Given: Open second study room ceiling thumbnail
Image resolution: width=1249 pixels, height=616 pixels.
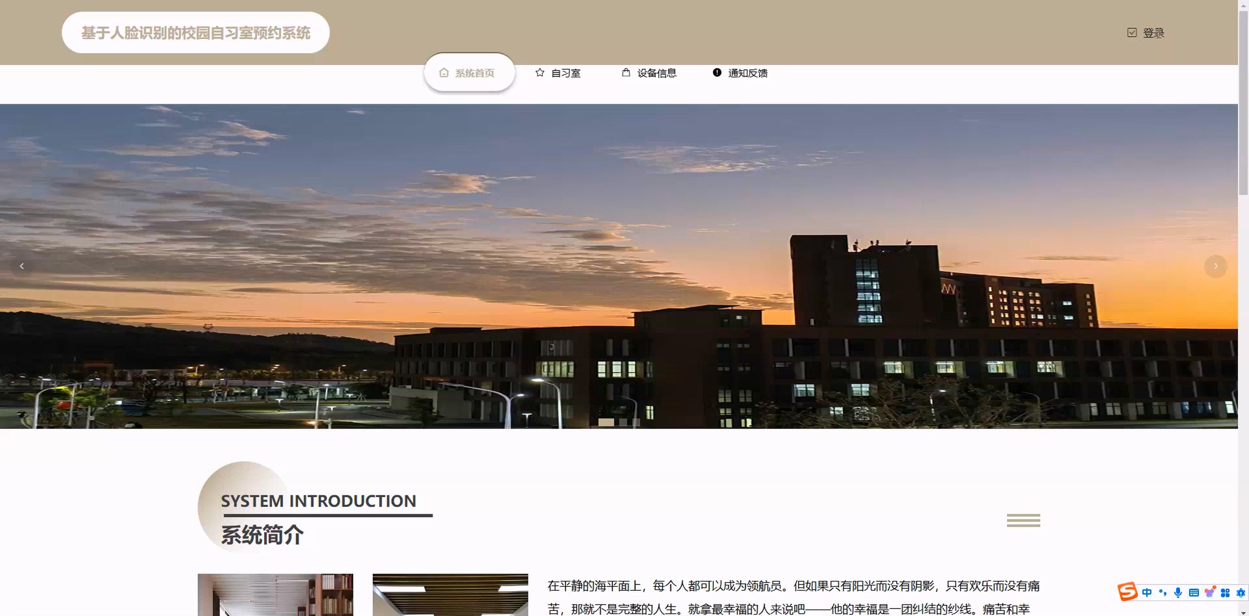Looking at the screenshot, I should (x=450, y=595).
